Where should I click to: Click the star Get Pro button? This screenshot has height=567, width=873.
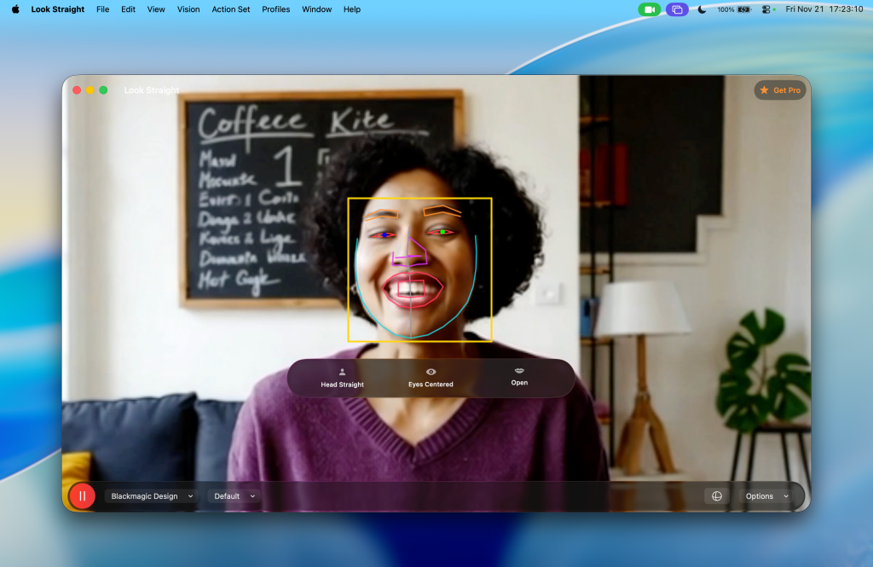click(780, 90)
